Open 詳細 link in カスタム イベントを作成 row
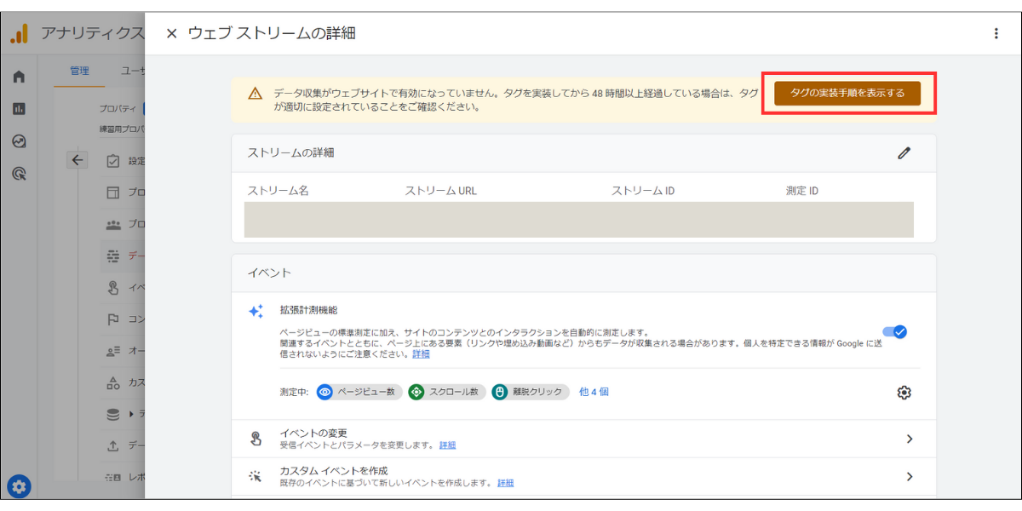Viewport: 1022px width, 511px height. tap(505, 483)
